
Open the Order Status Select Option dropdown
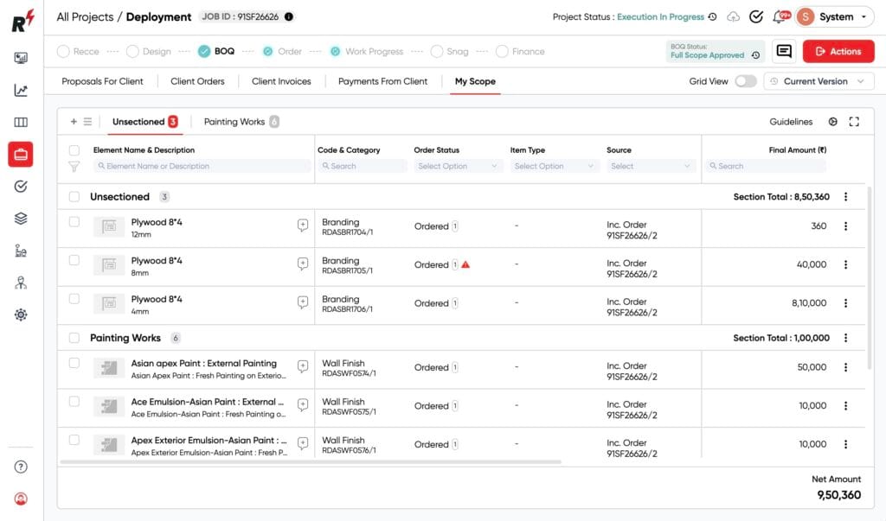point(459,164)
